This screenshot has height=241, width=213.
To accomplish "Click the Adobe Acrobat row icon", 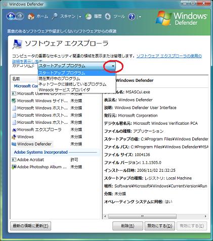I will tap(14, 160).
